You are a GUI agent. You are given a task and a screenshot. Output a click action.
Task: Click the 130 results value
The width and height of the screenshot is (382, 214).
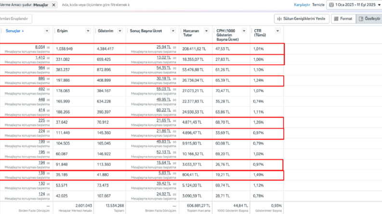[x=41, y=183]
